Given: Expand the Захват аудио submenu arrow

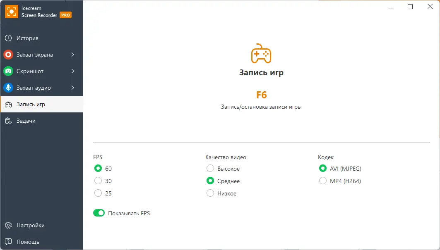Looking at the screenshot, I should coord(73,88).
